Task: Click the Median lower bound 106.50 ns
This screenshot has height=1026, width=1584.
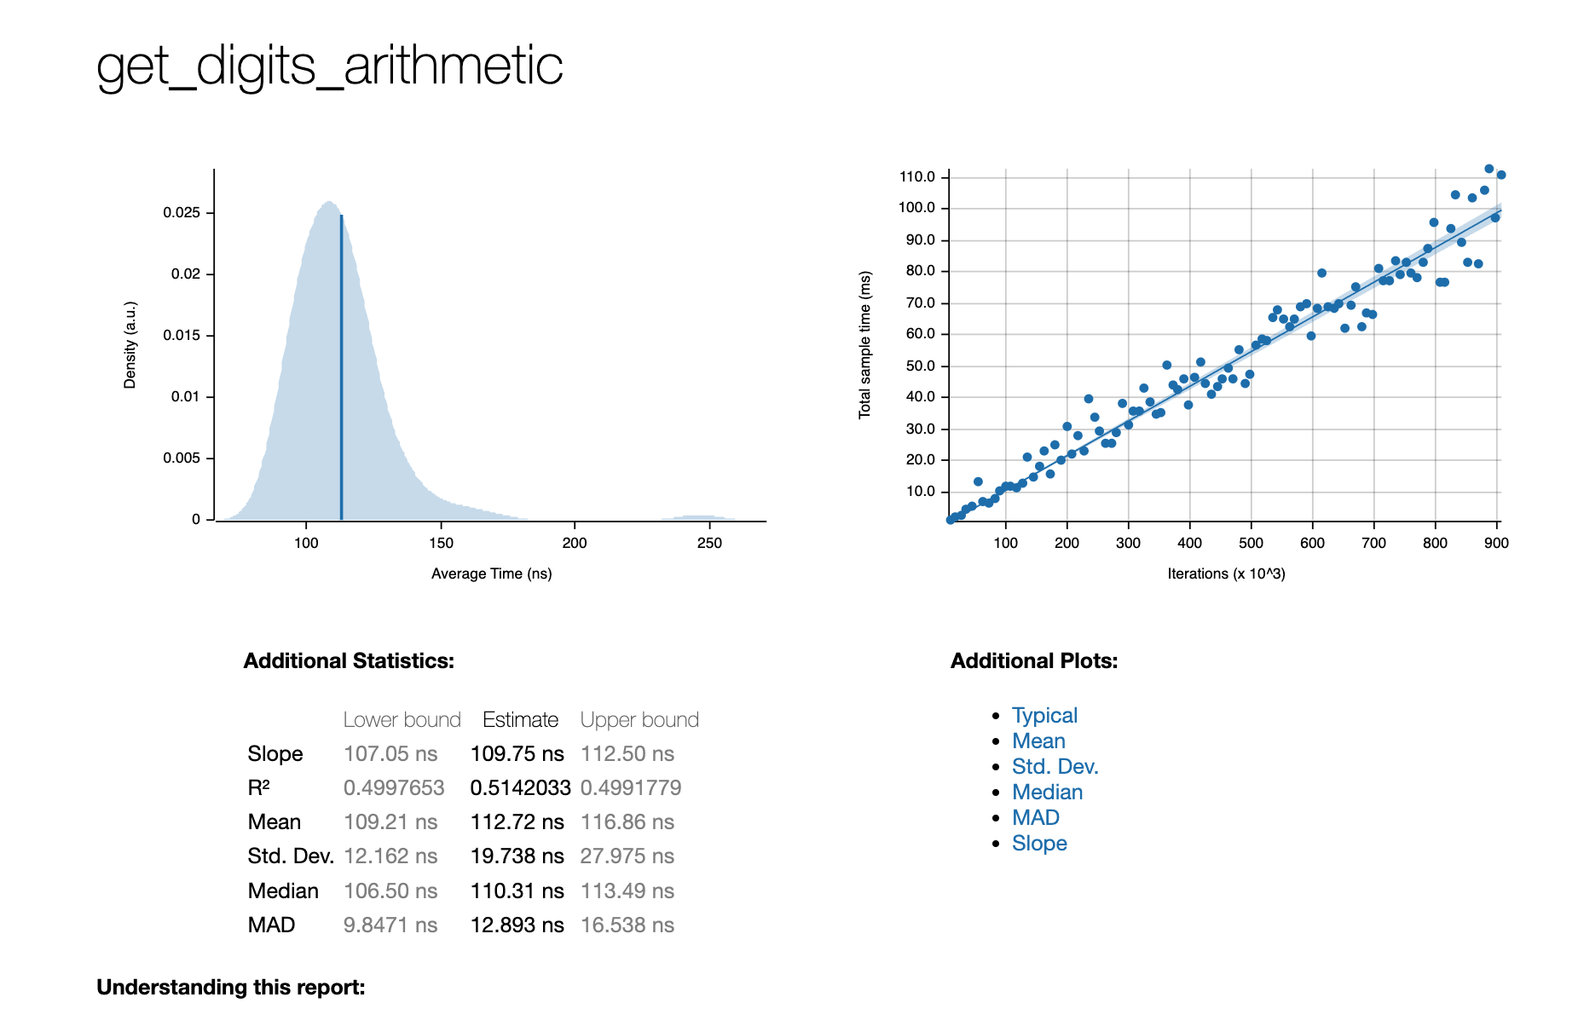Action: click(x=390, y=891)
